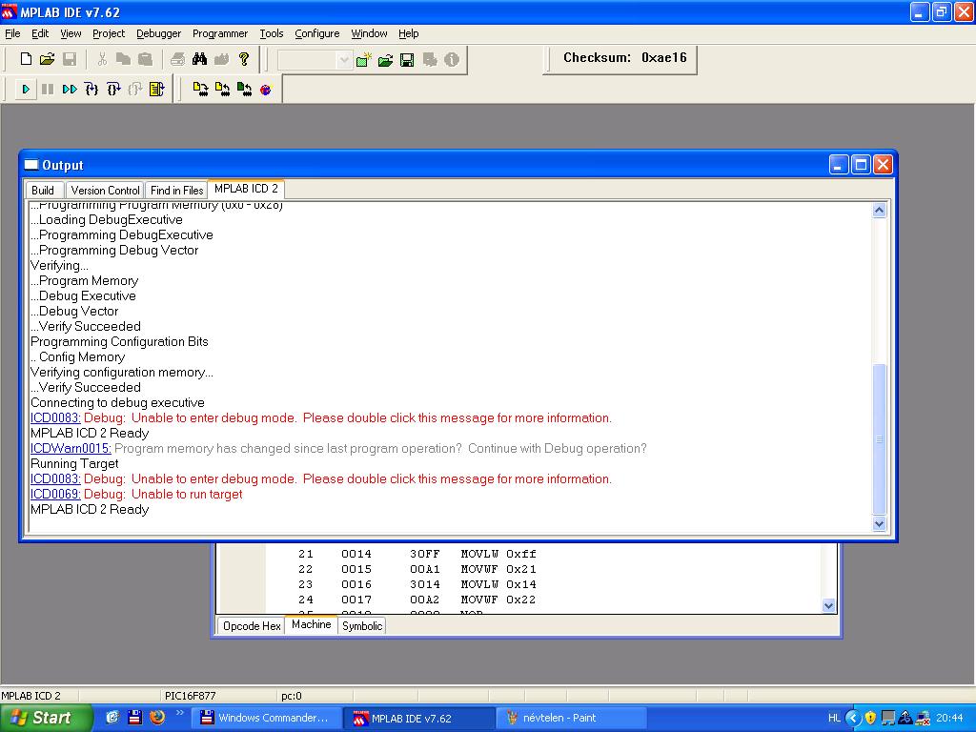976x732 pixels.
Task: Open the ICD0069 error link
Action: coord(55,495)
